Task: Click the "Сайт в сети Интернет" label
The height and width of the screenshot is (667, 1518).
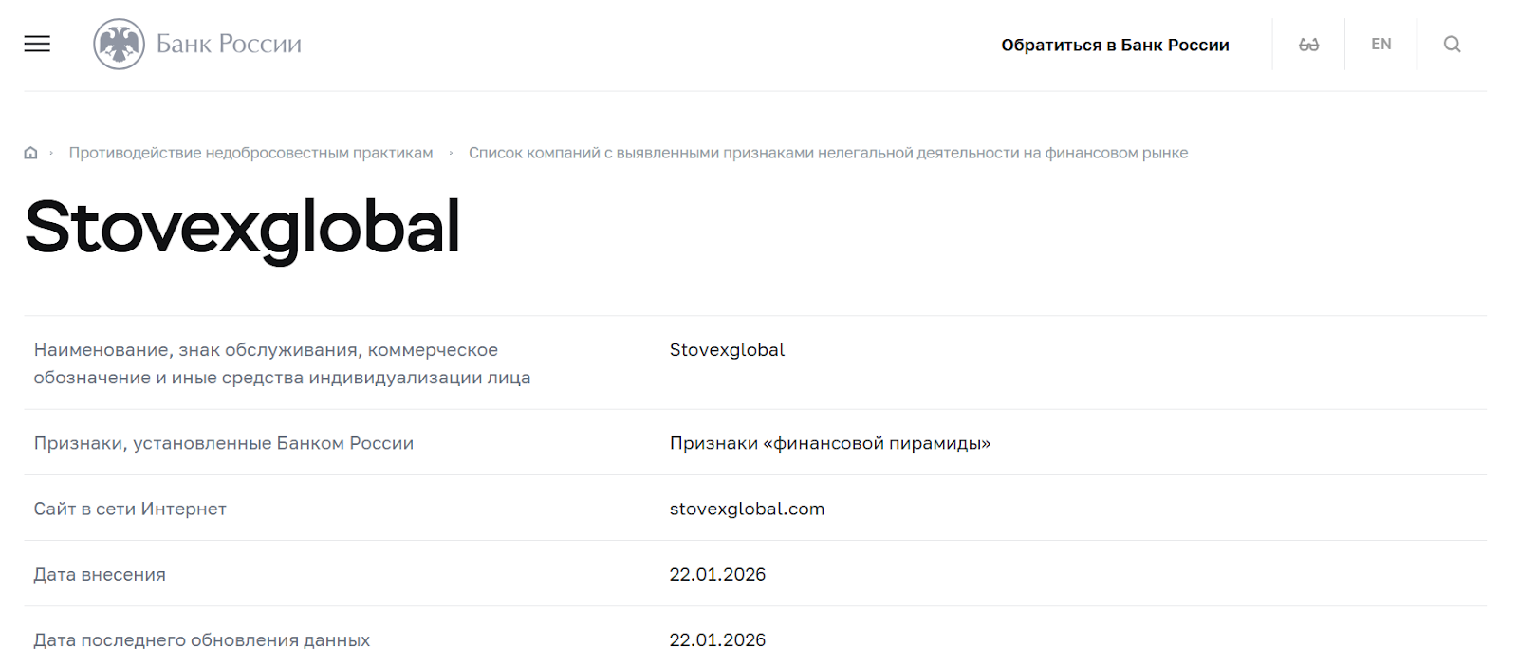Action: tap(130, 509)
